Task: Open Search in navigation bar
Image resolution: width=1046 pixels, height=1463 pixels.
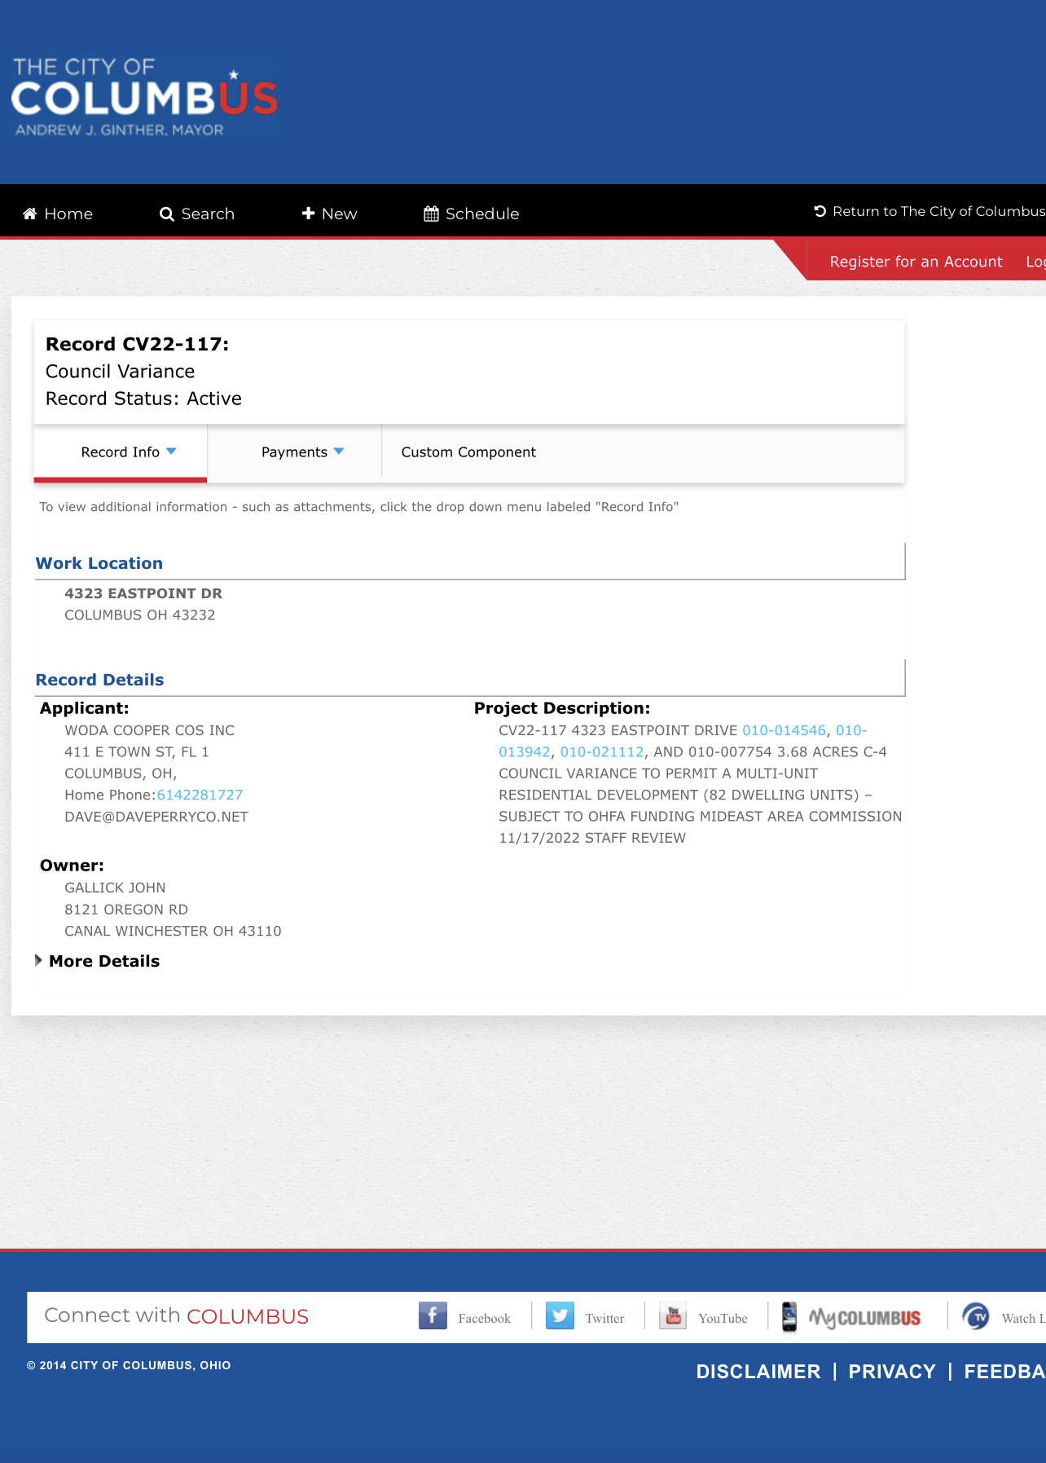Action: [x=197, y=214]
